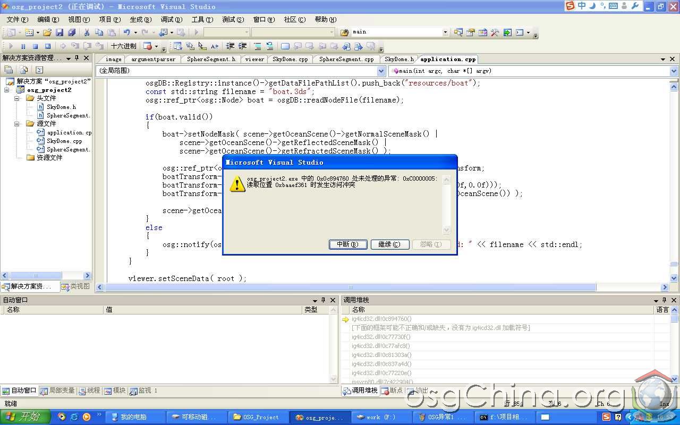This screenshot has height=425, width=680.
Task: Click the Save floppy disk icon
Action: 59,32
